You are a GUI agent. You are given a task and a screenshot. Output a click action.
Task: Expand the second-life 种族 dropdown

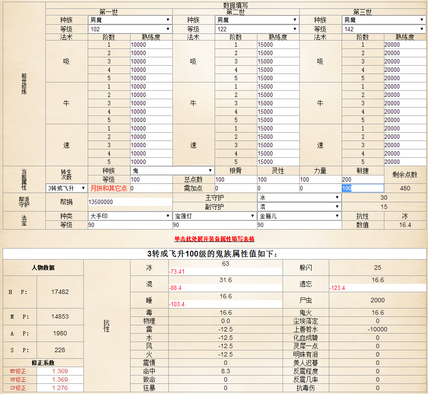click(x=257, y=20)
